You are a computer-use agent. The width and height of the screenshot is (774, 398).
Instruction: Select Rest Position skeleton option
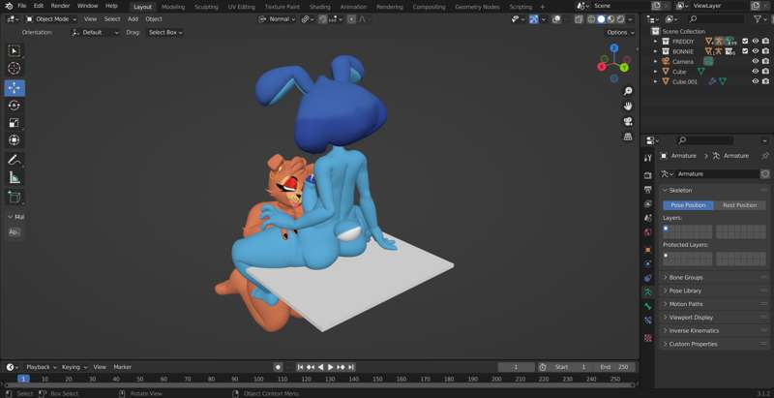tap(739, 205)
